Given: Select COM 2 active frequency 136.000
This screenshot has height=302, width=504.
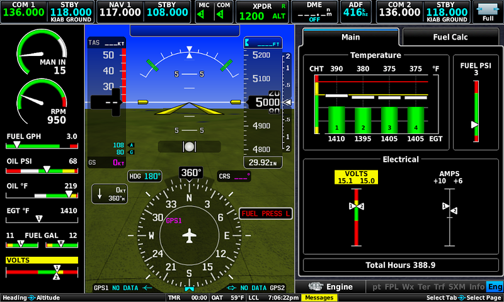Looking at the screenshot, I should 399,12.
